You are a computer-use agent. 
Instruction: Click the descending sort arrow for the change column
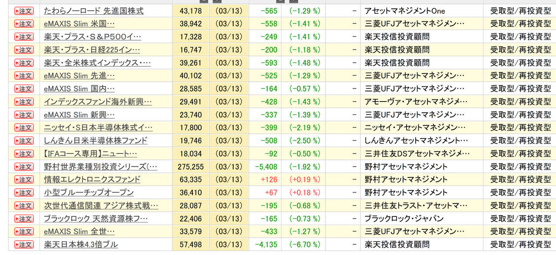293,2
